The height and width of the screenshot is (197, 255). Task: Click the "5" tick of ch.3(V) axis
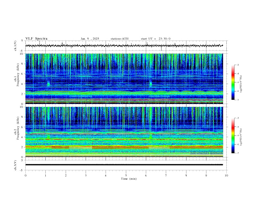pos(22,160)
